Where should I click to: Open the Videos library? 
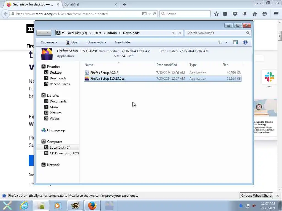pyautogui.click(x=55, y=119)
